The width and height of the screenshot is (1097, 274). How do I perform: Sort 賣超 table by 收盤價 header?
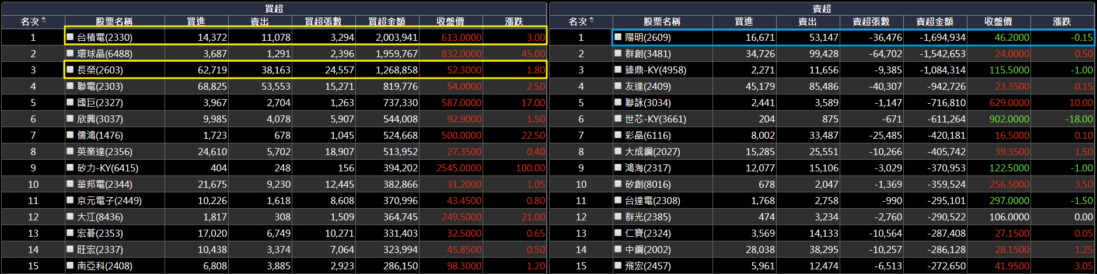pyautogui.click(x=998, y=22)
